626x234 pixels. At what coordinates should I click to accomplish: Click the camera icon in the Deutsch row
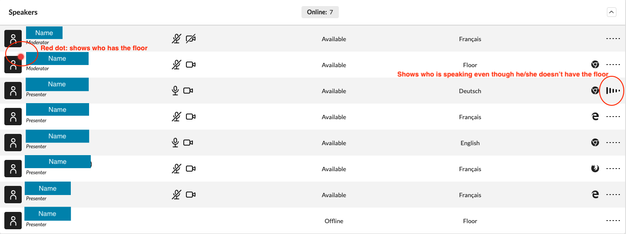(x=188, y=91)
